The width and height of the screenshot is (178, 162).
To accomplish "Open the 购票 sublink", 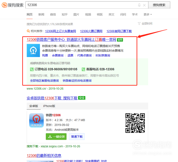I will (45, 56).
